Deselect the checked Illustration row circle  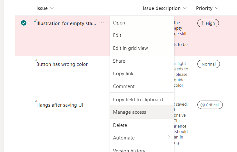click(24, 23)
